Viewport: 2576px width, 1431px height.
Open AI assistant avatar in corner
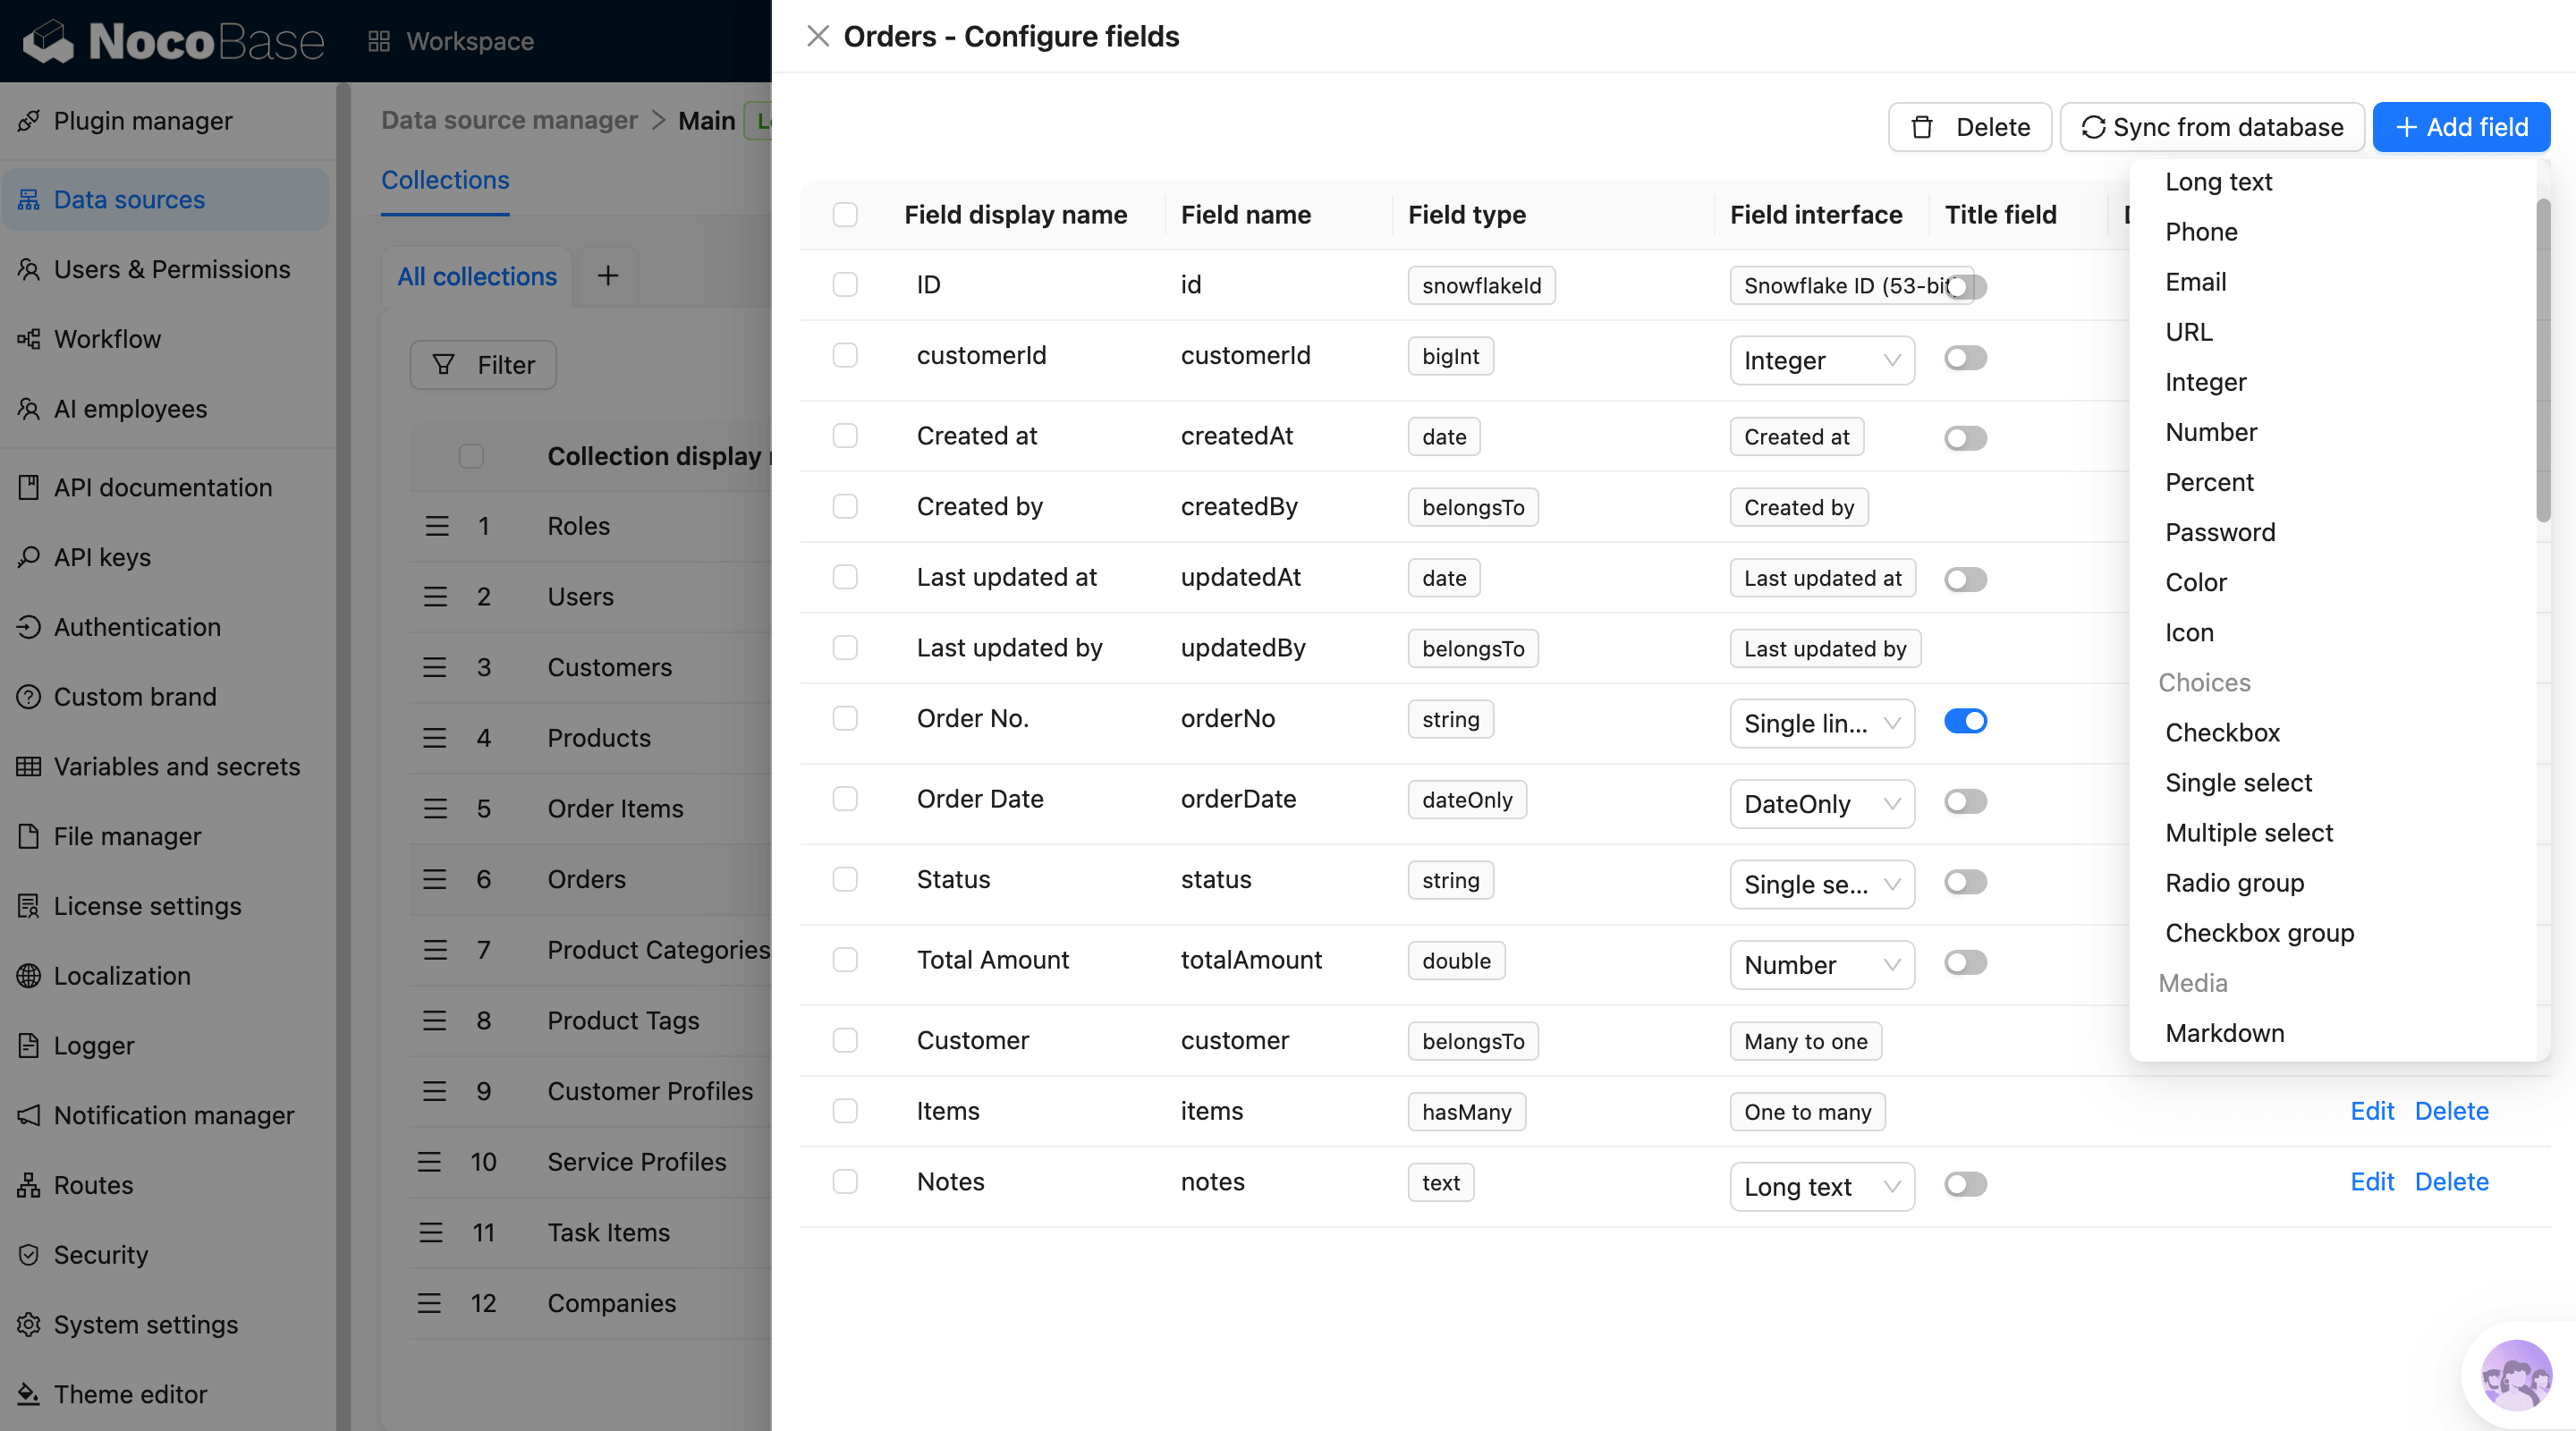2515,1376
